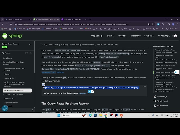
Task: Open the Gmail bookmark
Action: [x=88, y=28]
